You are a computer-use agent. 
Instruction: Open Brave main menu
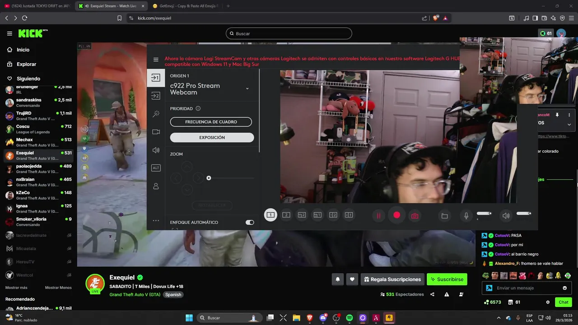571,18
